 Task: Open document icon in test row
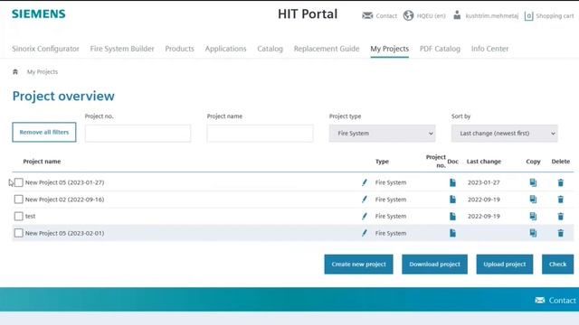click(452, 217)
